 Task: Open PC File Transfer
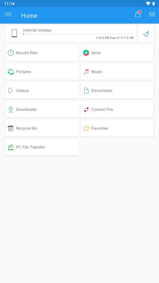point(42,147)
